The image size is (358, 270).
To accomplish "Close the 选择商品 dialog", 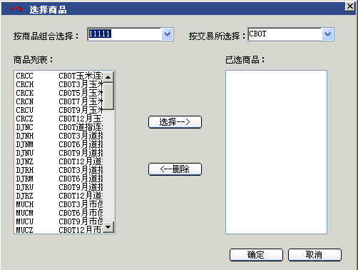I will coord(350,6).
